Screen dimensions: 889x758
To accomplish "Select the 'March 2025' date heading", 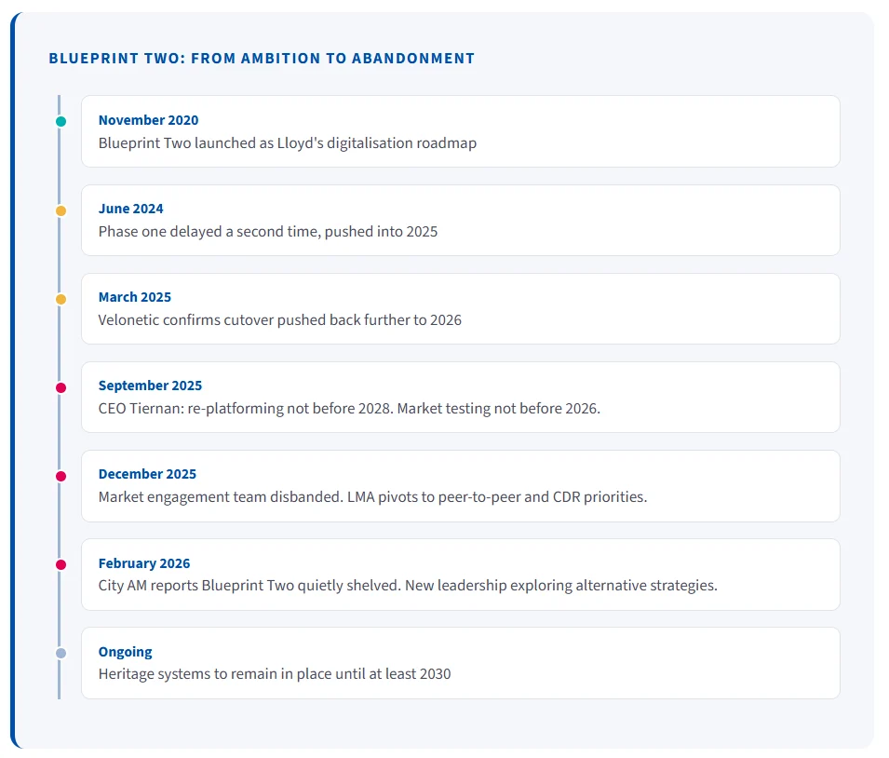I will pos(135,297).
